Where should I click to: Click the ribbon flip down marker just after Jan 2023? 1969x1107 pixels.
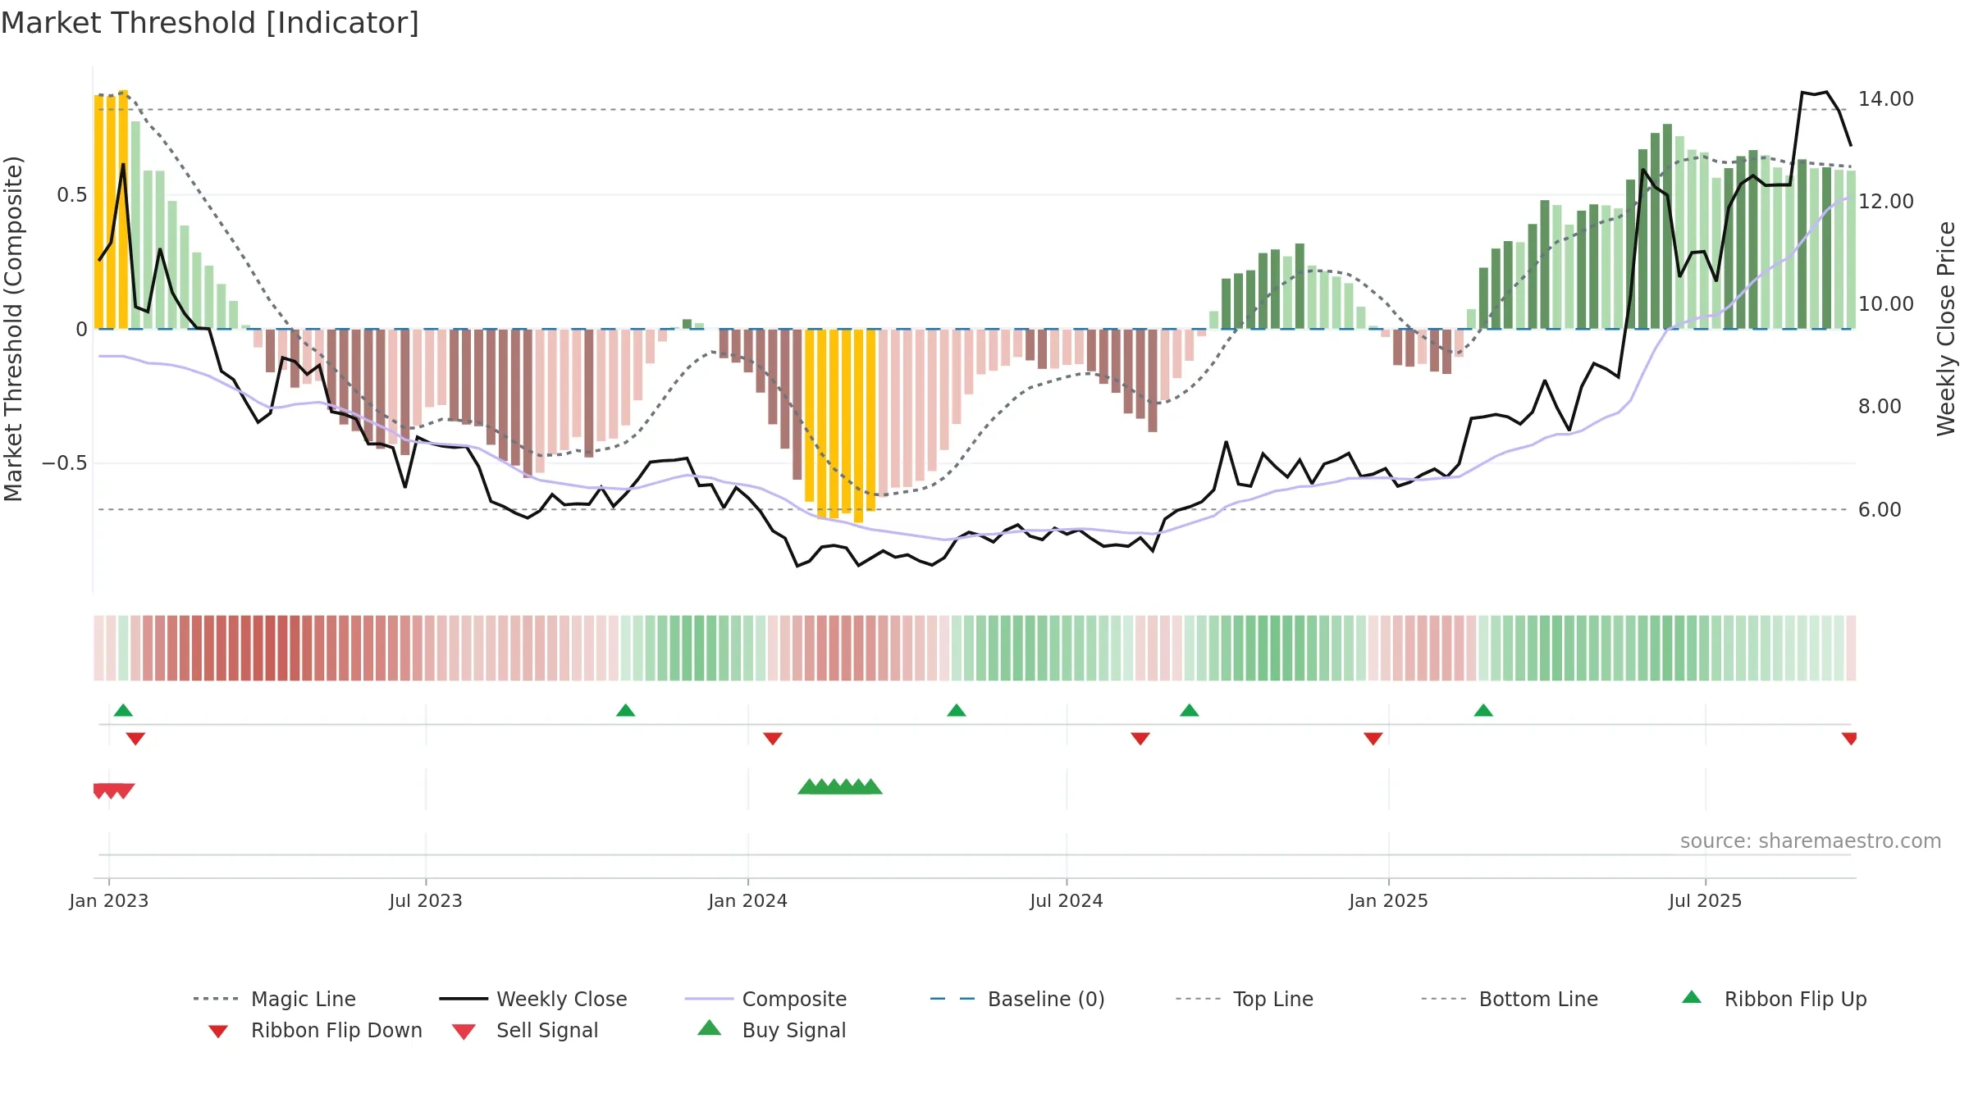(135, 739)
